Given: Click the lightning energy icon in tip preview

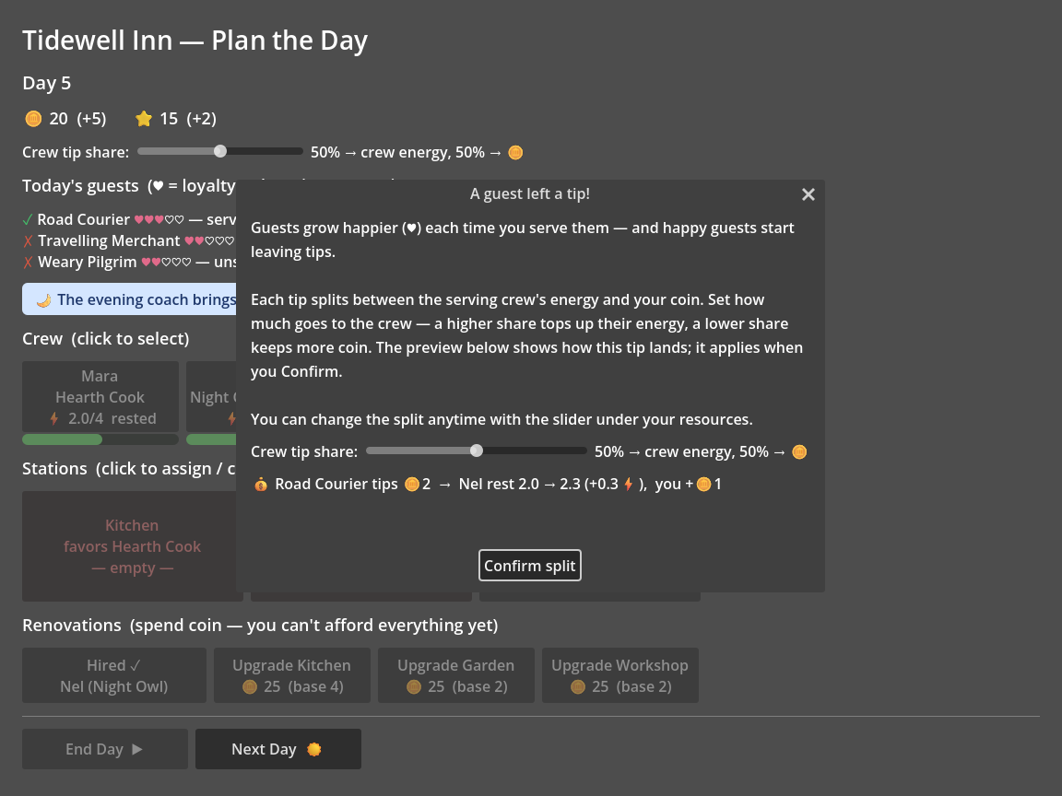Looking at the screenshot, I should (629, 484).
